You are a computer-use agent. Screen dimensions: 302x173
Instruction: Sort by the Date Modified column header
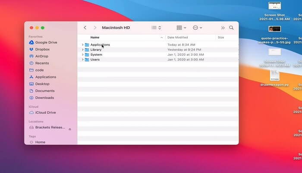(177, 38)
